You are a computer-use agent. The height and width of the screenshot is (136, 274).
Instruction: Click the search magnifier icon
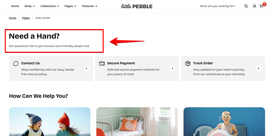click(246, 6)
